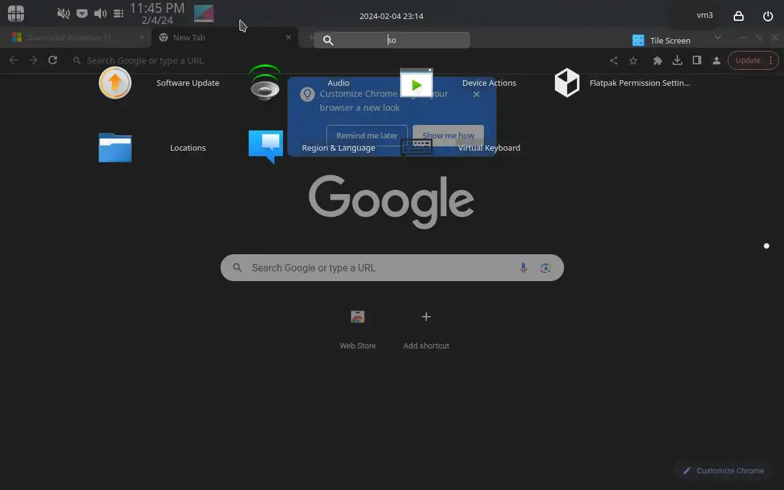Click the vm3 user label
Screen dimensions: 784x490
coord(705,15)
